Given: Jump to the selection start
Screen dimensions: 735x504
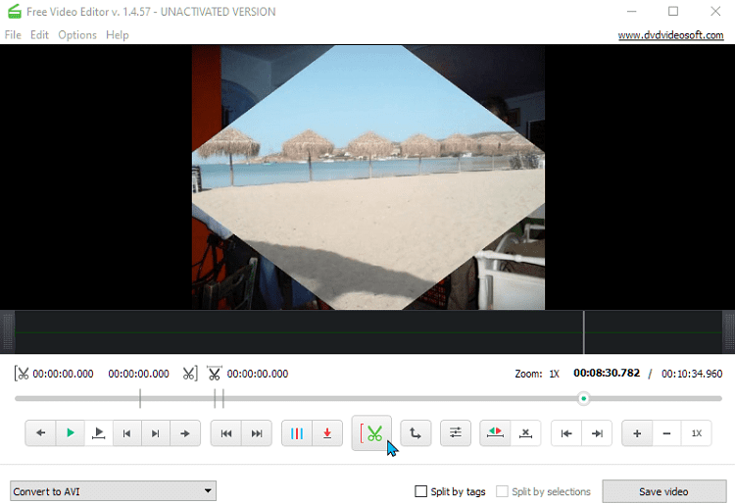Looking at the screenshot, I should (566, 433).
